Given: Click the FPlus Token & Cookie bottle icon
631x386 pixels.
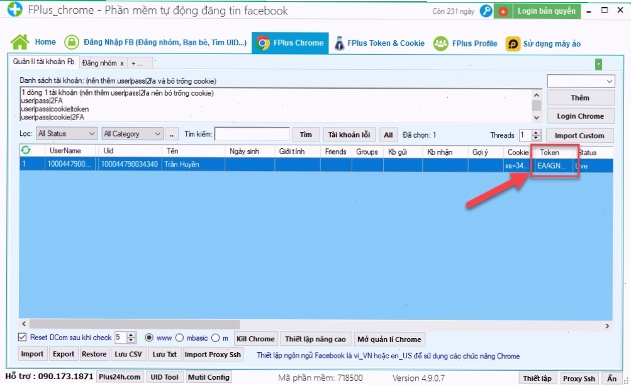Looking at the screenshot, I should click(x=339, y=43).
